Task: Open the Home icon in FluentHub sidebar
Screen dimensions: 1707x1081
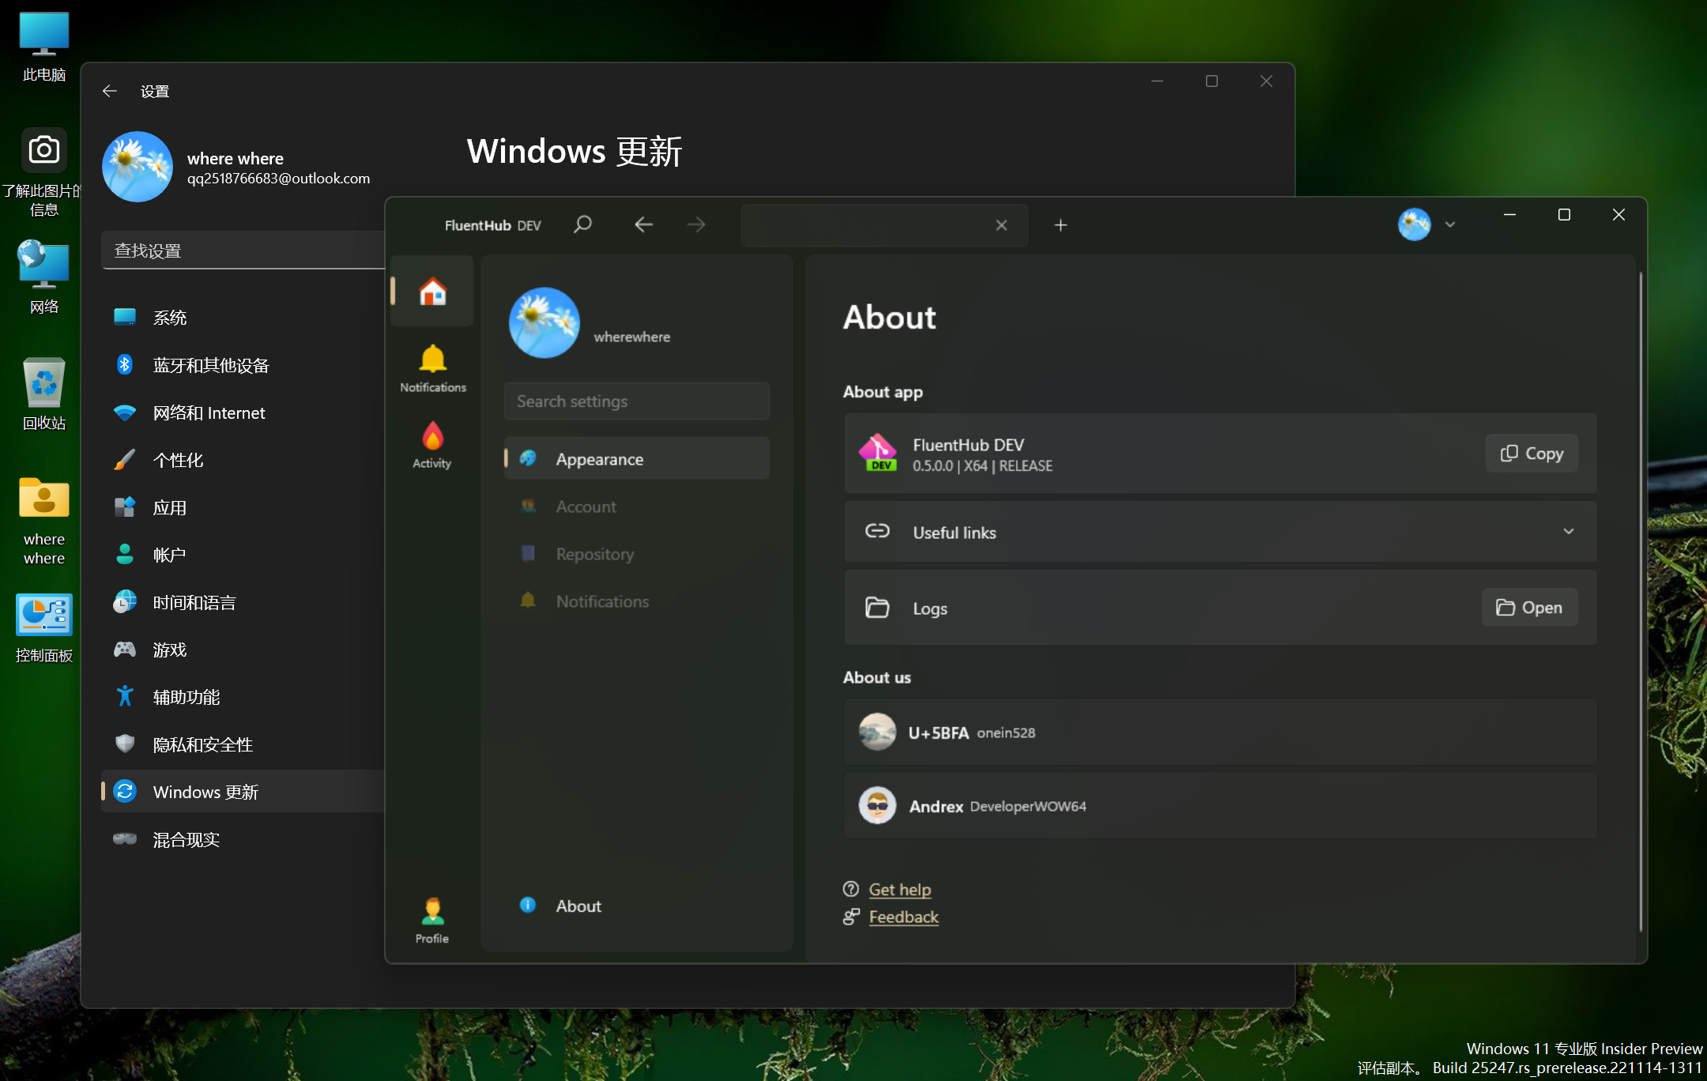Action: [432, 291]
